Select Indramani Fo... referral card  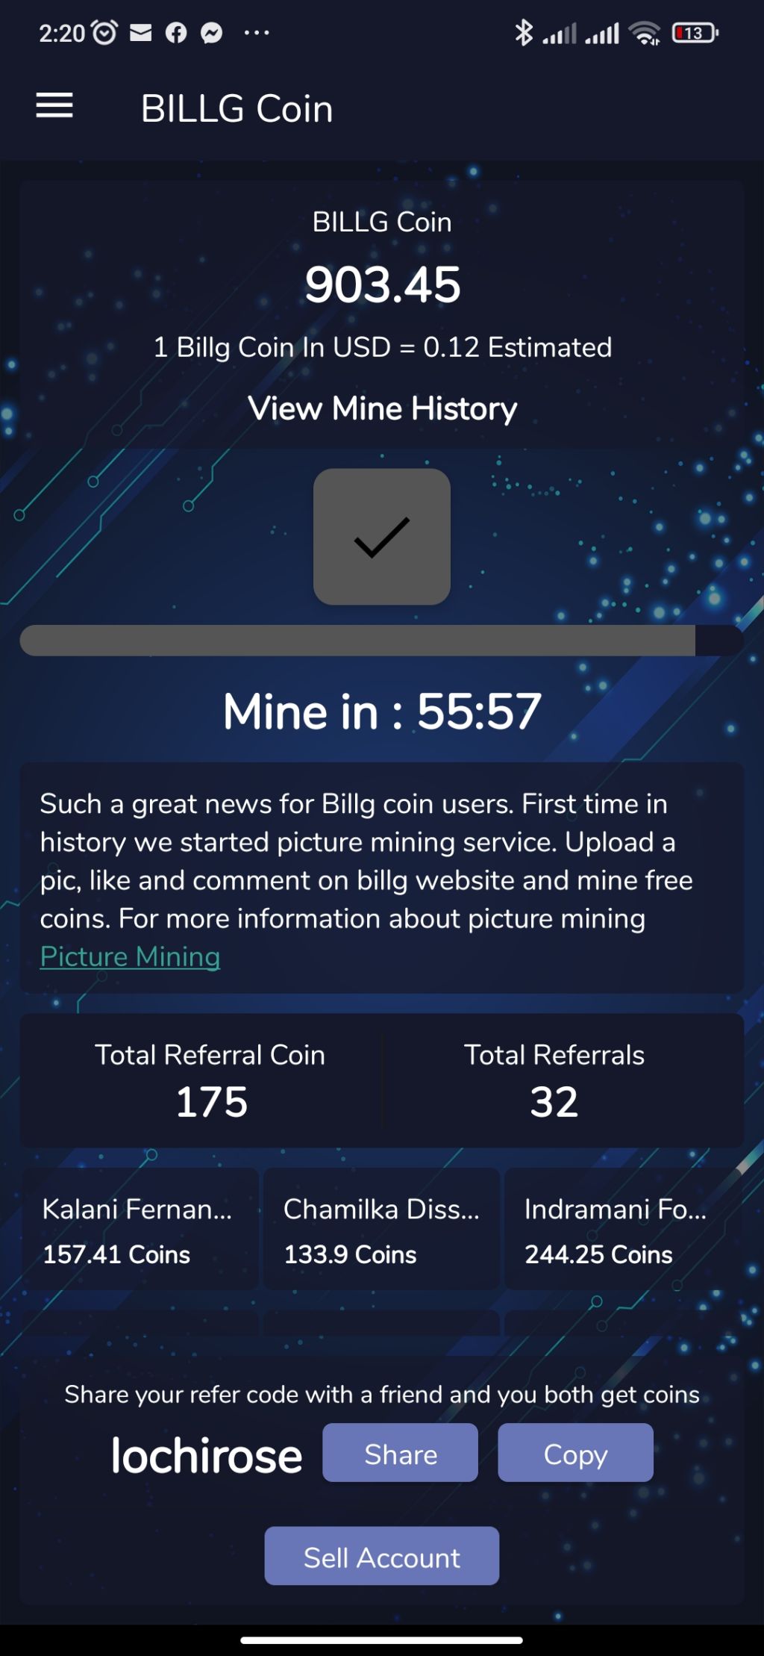coord(623,1229)
